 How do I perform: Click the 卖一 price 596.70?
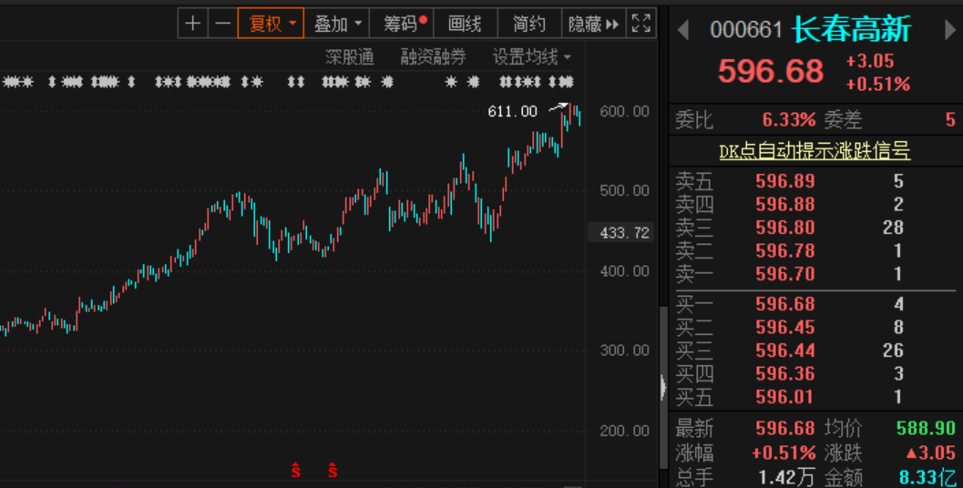click(784, 274)
